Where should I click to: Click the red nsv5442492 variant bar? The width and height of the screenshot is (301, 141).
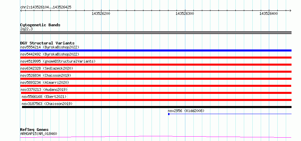(156, 58)
